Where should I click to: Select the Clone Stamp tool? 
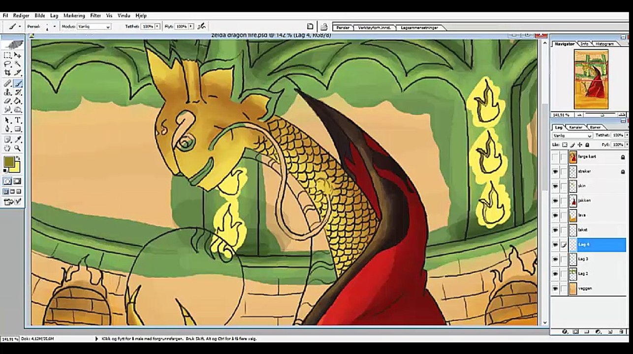point(7,92)
